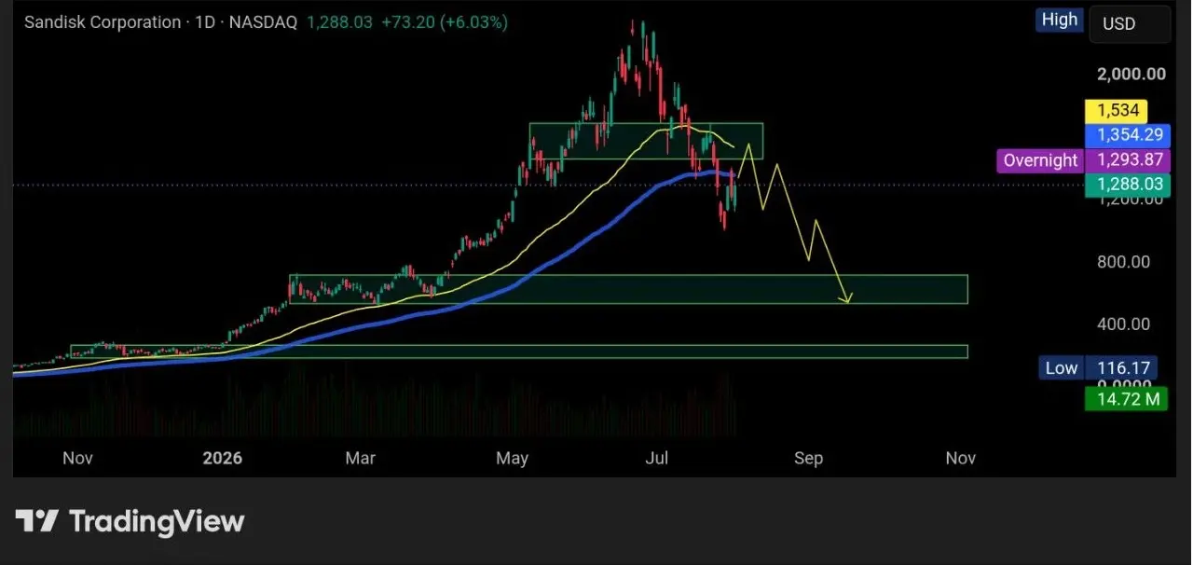
Task: Select the 116.17 low price value
Action: pyautogui.click(x=1121, y=368)
